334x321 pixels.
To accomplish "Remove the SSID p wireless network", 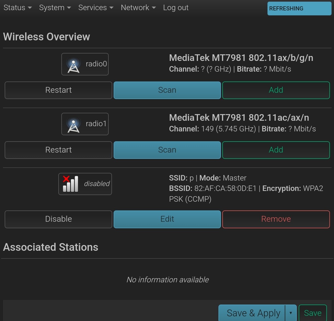I will (x=276, y=219).
